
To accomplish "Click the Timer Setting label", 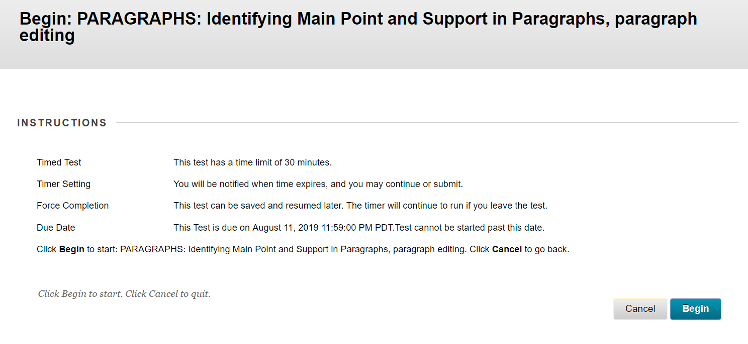I will pyautogui.click(x=63, y=184).
